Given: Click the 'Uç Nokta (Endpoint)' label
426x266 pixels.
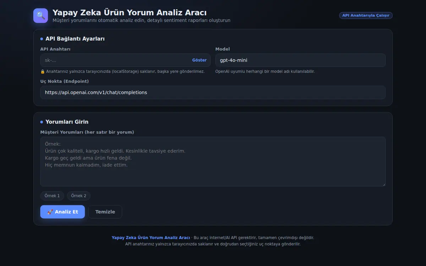Looking at the screenshot, I should coord(65,81).
